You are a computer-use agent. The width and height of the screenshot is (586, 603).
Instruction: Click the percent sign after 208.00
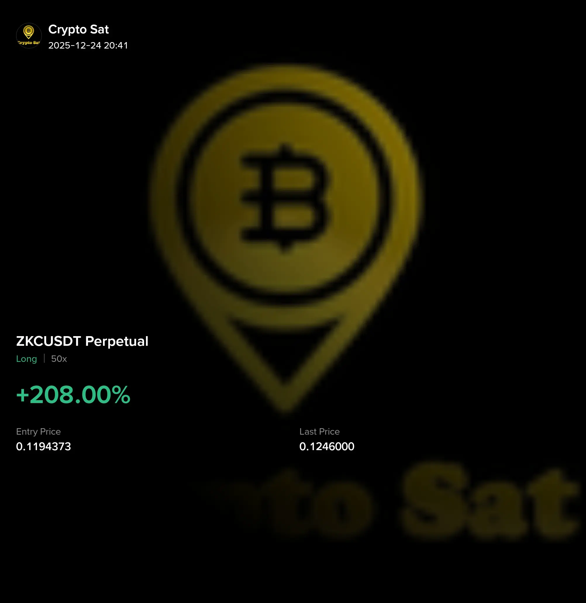(x=121, y=395)
